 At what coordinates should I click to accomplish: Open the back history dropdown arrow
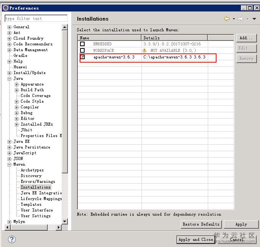(234, 19)
